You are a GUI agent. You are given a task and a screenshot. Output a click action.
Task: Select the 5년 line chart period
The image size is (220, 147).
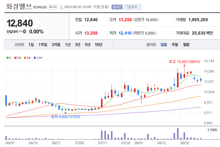[88, 45]
